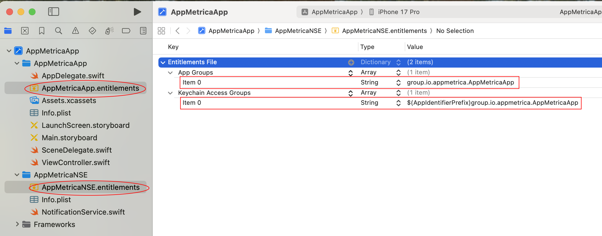Image resolution: width=602 pixels, height=236 pixels.
Task: Open the Bookmark navigator icon
Action: pos(42,31)
